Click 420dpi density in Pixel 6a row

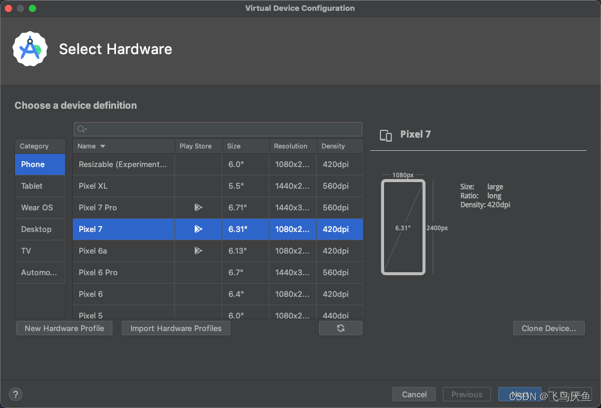pyautogui.click(x=340, y=251)
